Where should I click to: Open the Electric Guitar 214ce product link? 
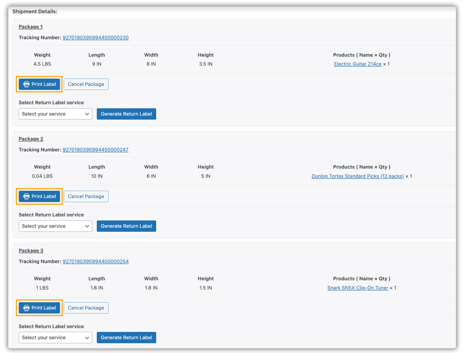(357, 64)
